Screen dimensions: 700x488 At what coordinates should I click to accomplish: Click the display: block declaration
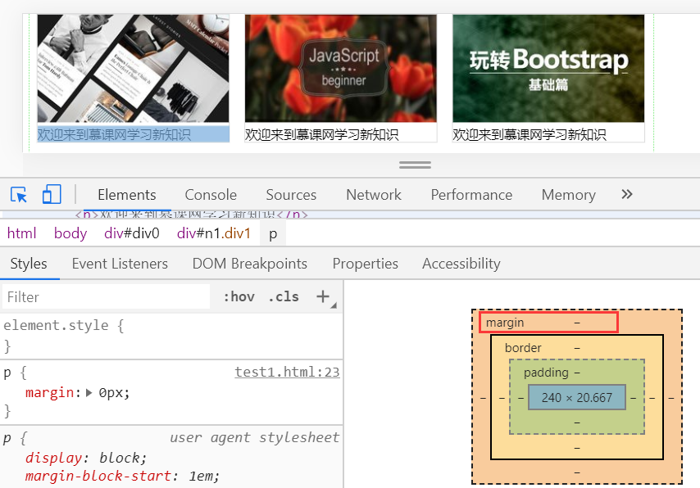click(x=86, y=458)
